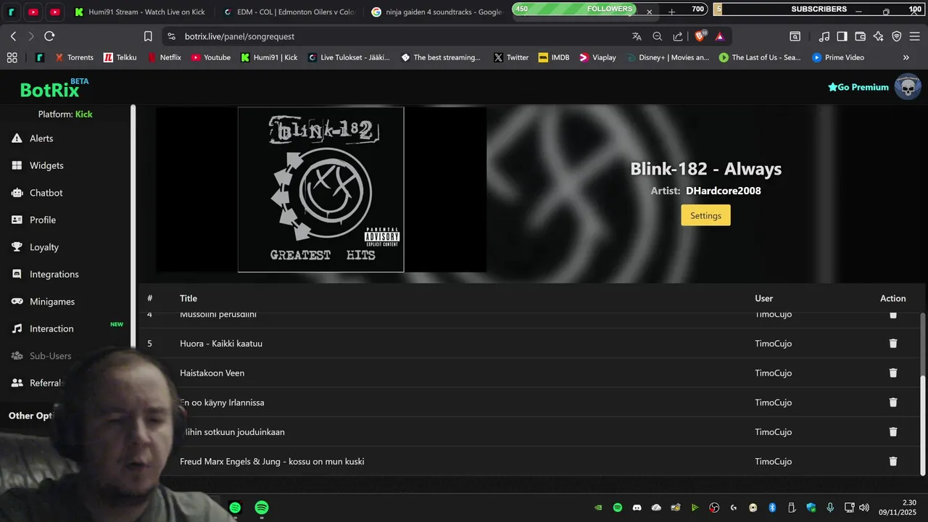Delete the Huora - Kaikki kaatuu request
928x522 pixels.
892,344
